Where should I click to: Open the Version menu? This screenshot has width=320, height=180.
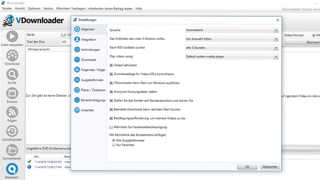click(x=48, y=8)
